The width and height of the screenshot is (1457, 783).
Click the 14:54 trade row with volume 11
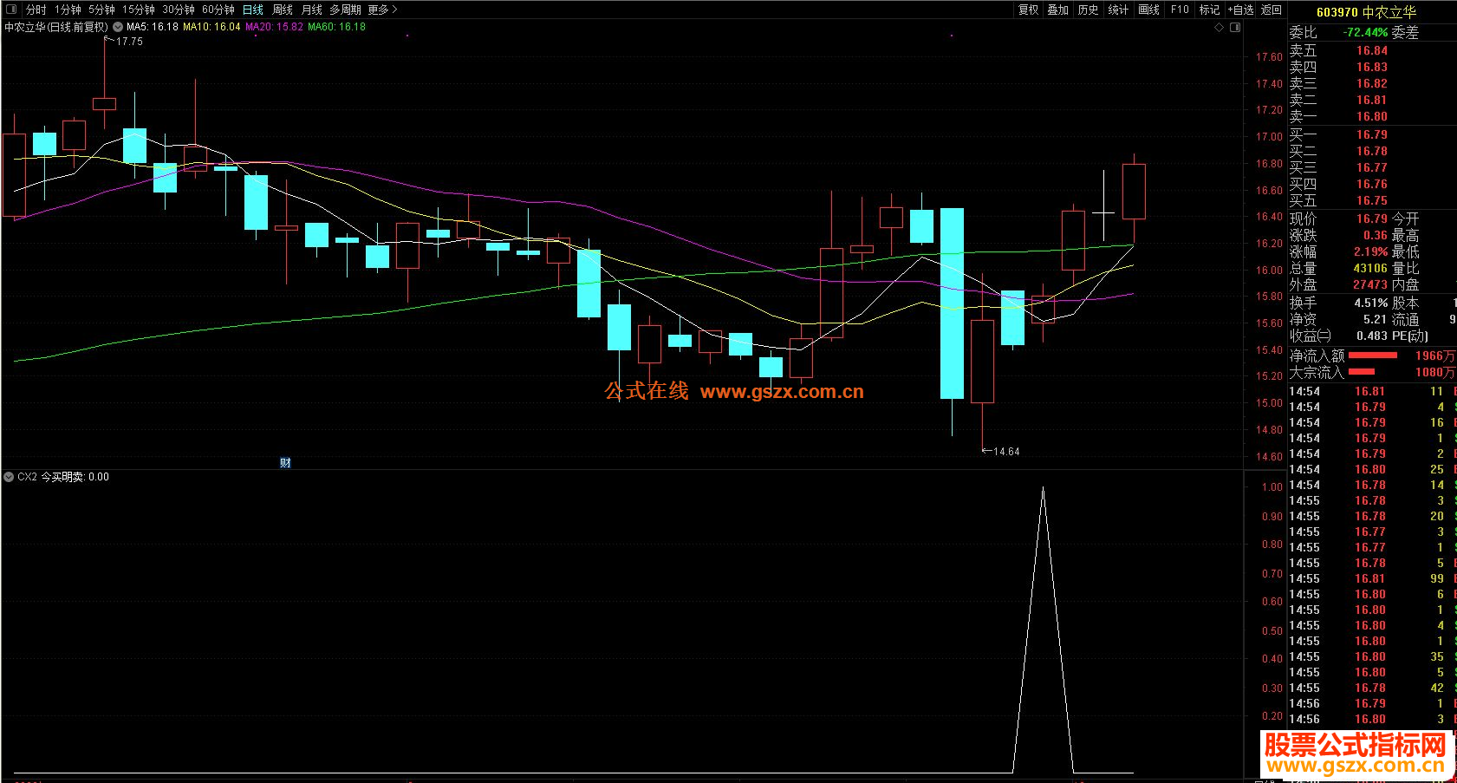[1372, 391]
